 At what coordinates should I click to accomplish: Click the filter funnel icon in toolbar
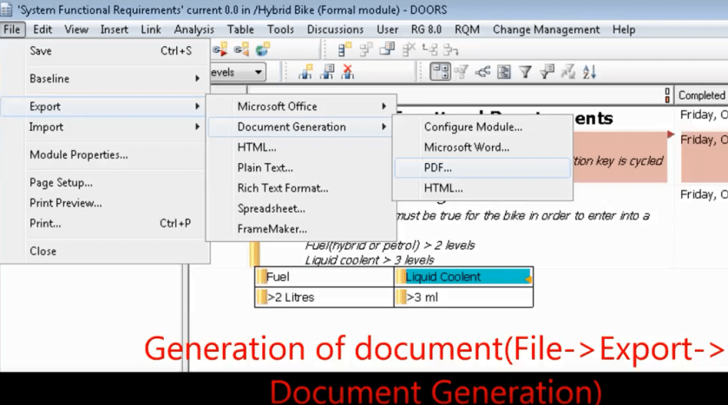click(525, 73)
